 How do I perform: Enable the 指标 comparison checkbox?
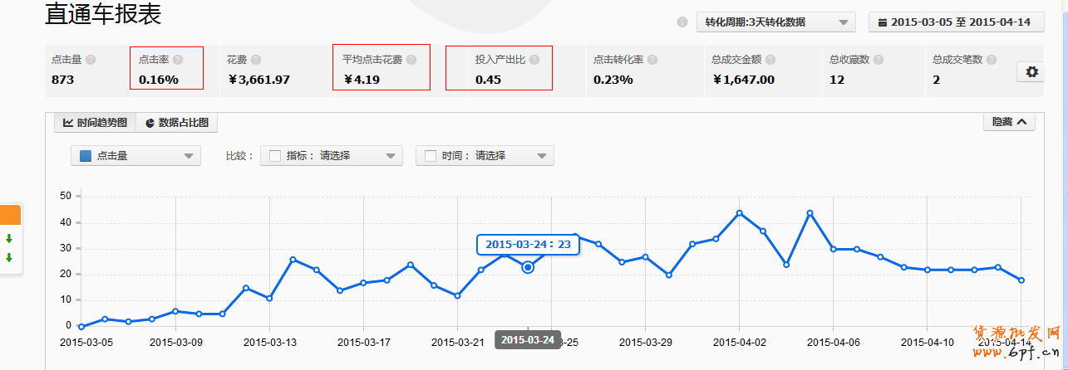pos(275,155)
